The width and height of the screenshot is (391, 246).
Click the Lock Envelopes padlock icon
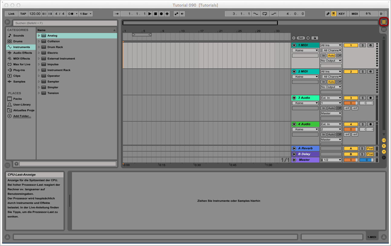[314, 38]
